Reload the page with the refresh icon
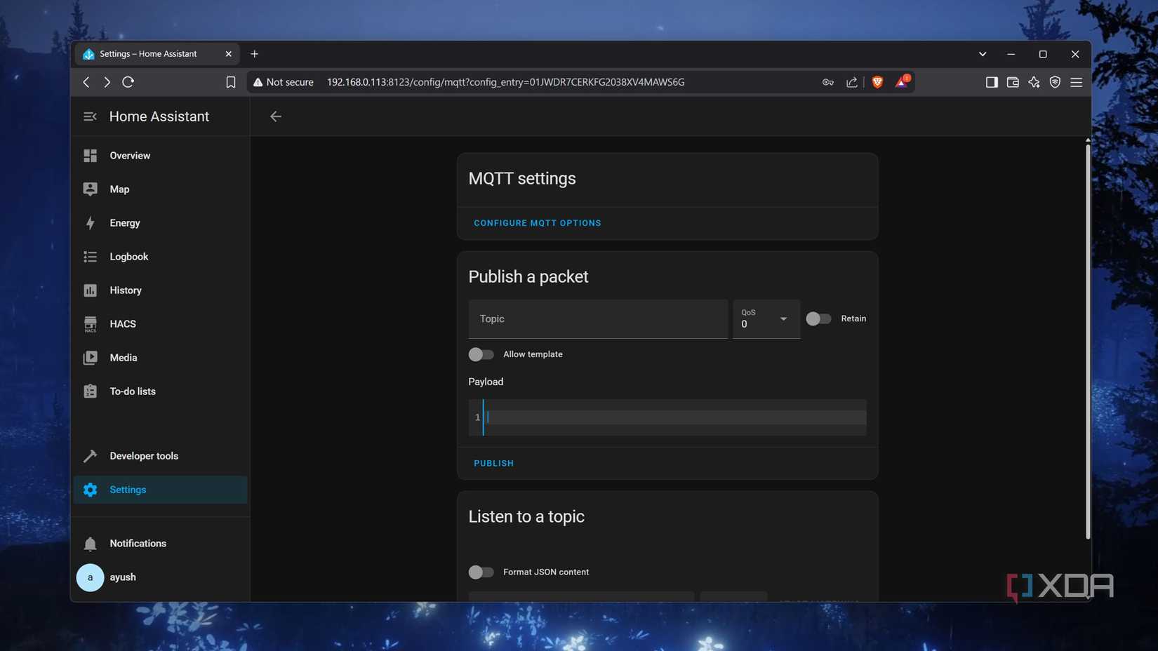The image size is (1158, 651). coord(128,82)
